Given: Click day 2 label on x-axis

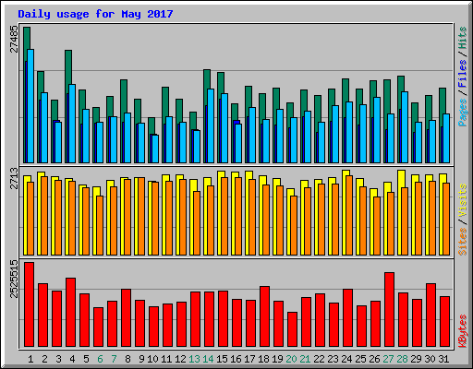Looking at the screenshot, I should pyautogui.click(x=44, y=359).
